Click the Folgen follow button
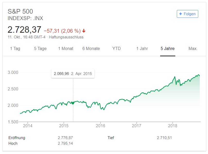208x154 pixels. 187,14
